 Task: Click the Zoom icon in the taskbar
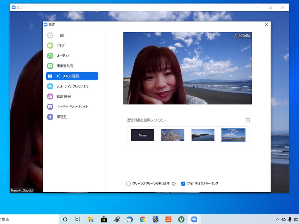pos(194,219)
